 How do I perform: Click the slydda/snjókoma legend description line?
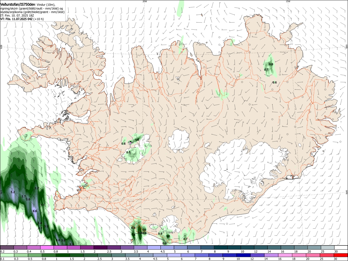click(32, 12)
